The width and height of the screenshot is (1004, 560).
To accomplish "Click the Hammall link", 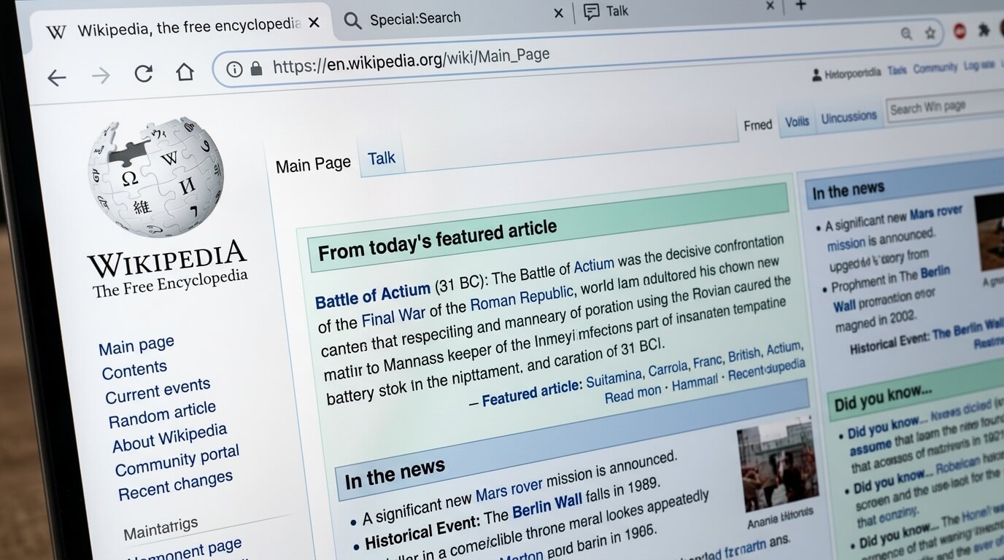I will coord(695,384).
